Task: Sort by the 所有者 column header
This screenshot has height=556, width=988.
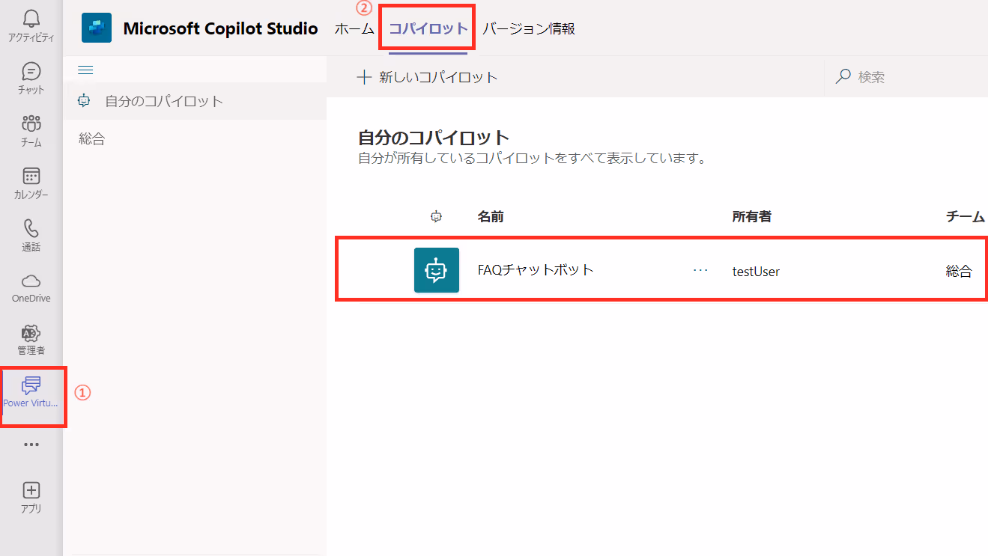Action: tap(752, 217)
